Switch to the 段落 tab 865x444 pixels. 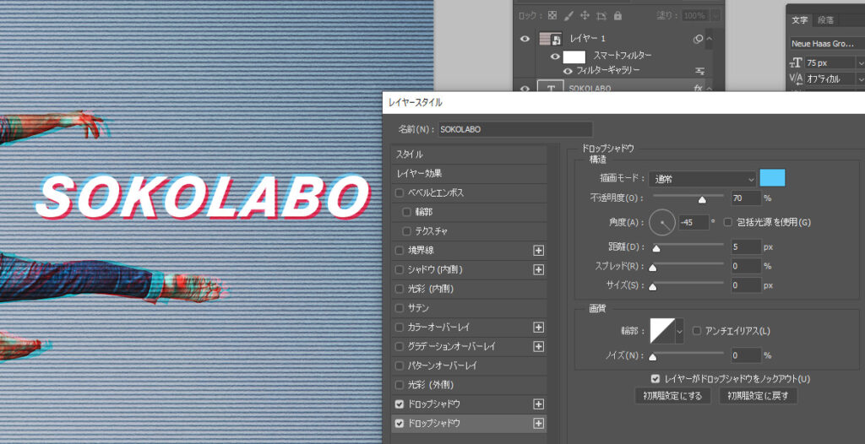pyautogui.click(x=825, y=19)
